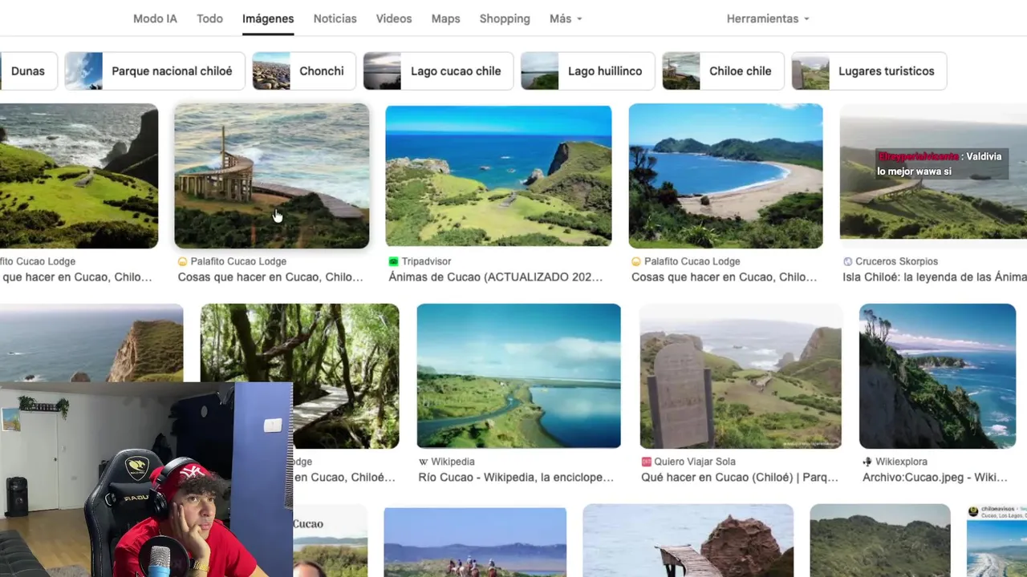This screenshot has height=577, width=1027.
Task: Open the Qué hacer en Cucao (Chiloé) link
Action: click(740, 478)
